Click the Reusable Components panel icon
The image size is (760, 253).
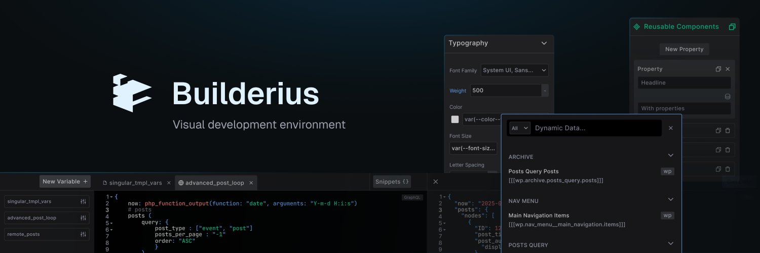(637, 27)
